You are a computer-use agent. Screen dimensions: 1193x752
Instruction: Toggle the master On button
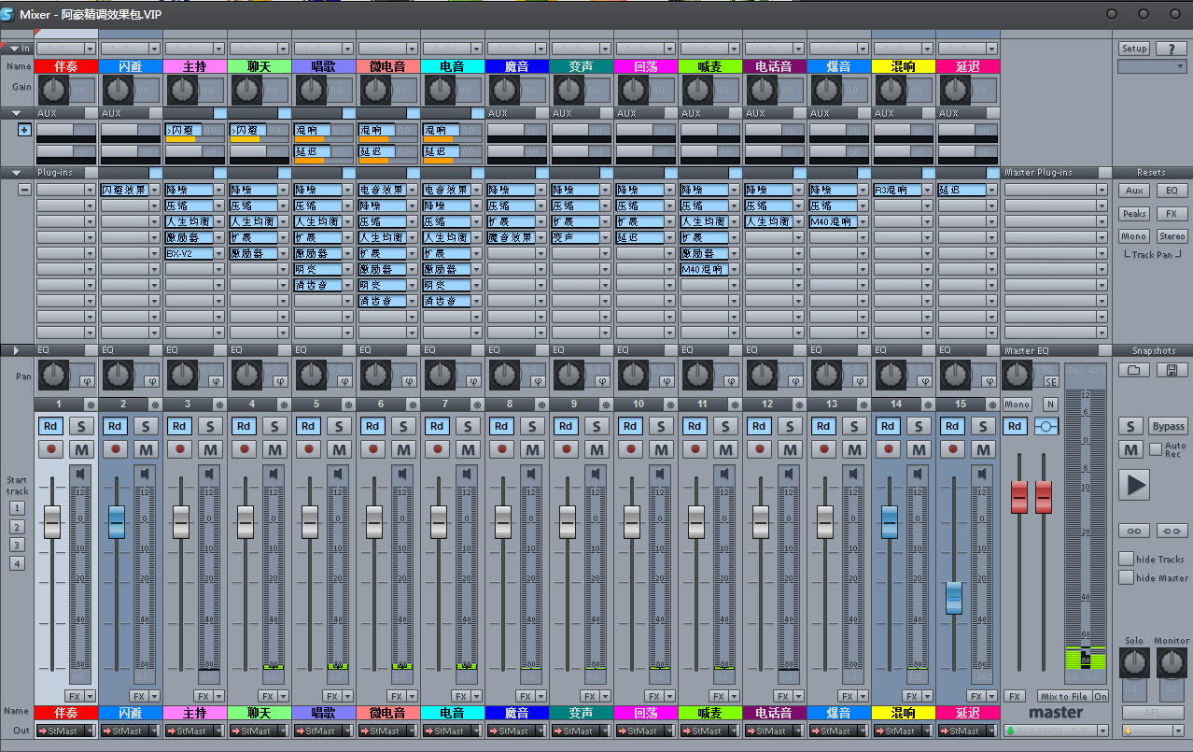pos(1102,696)
